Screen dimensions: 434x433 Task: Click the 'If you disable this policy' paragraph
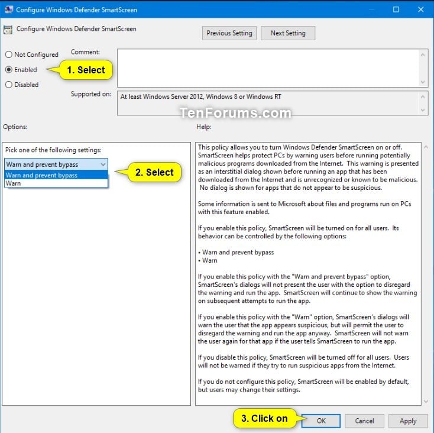click(x=303, y=361)
